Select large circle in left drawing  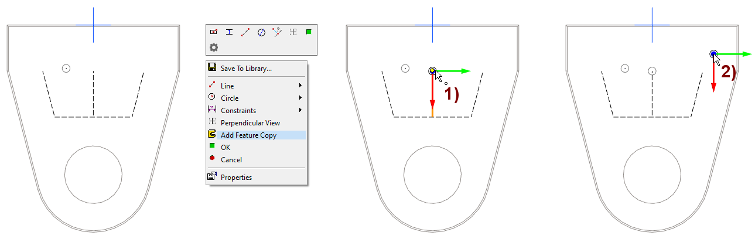pos(93,175)
